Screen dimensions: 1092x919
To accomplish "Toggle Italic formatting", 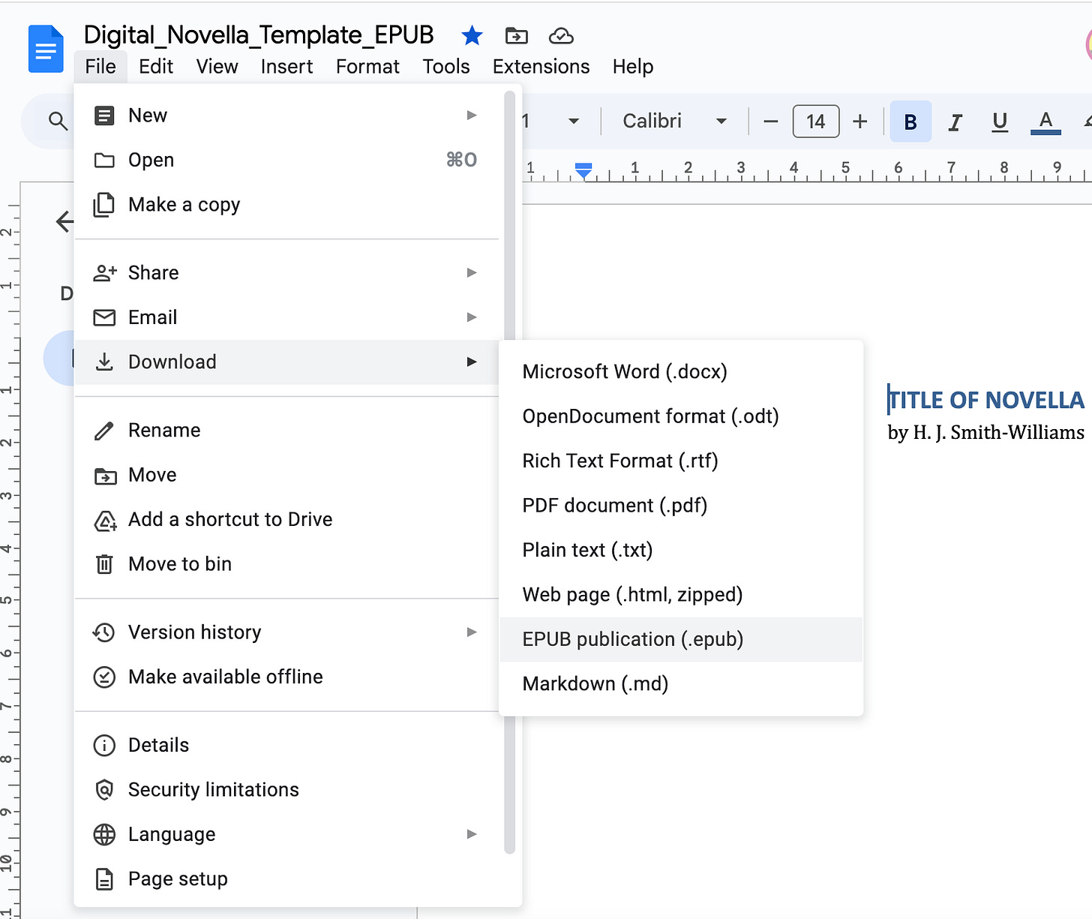I will click(955, 122).
